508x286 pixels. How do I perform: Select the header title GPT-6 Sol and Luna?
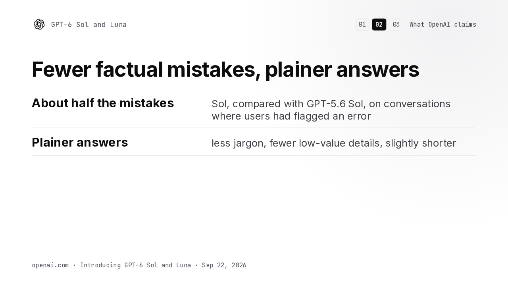(89, 25)
